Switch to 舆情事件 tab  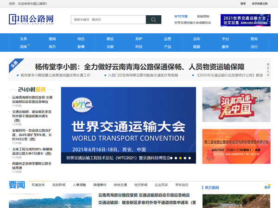coord(100,185)
